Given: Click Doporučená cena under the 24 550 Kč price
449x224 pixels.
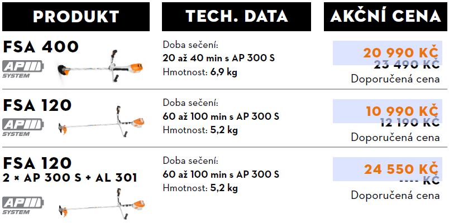Looking at the screenshot, I should [x=395, y=195].
